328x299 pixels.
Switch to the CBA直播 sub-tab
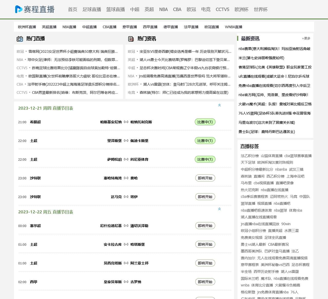(x=109, y=27)
